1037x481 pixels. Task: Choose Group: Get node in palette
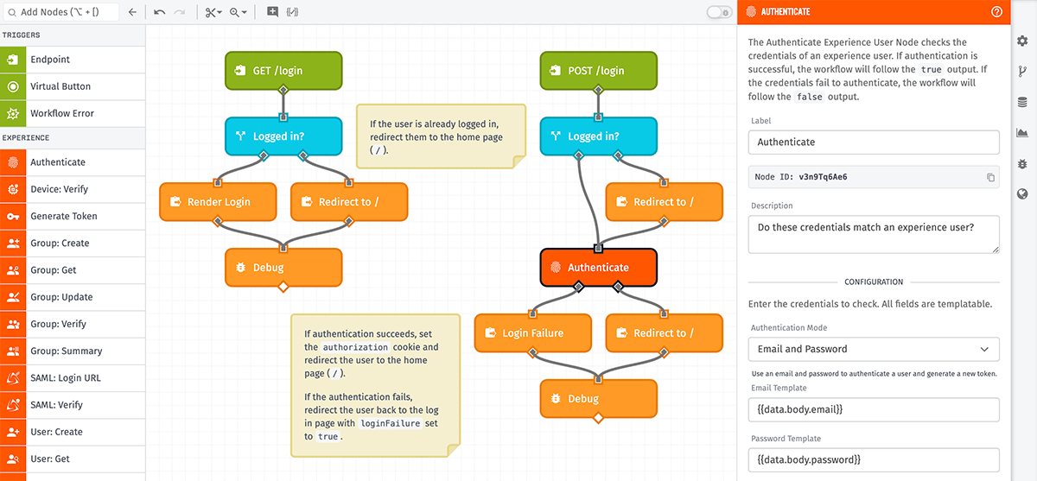[73, 270]
